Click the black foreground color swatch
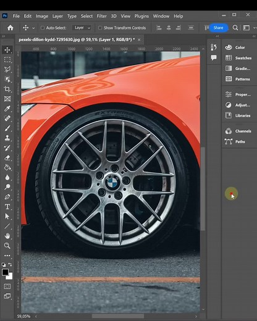The width and height of the screenshot is (257, 321). 5,272
